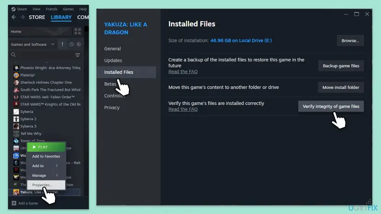This screenshot has height=214, width=381.
Task: Open the General properties tab
Action: tap(112, 49)
